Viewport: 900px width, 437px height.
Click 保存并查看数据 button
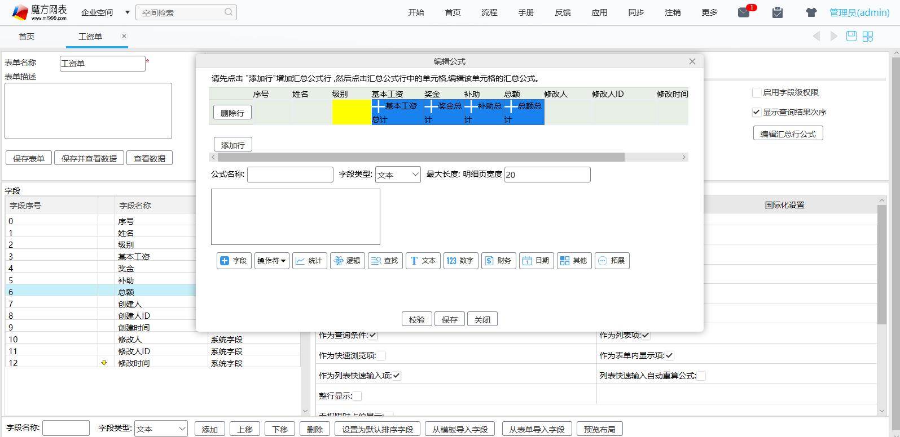[89, 158]
